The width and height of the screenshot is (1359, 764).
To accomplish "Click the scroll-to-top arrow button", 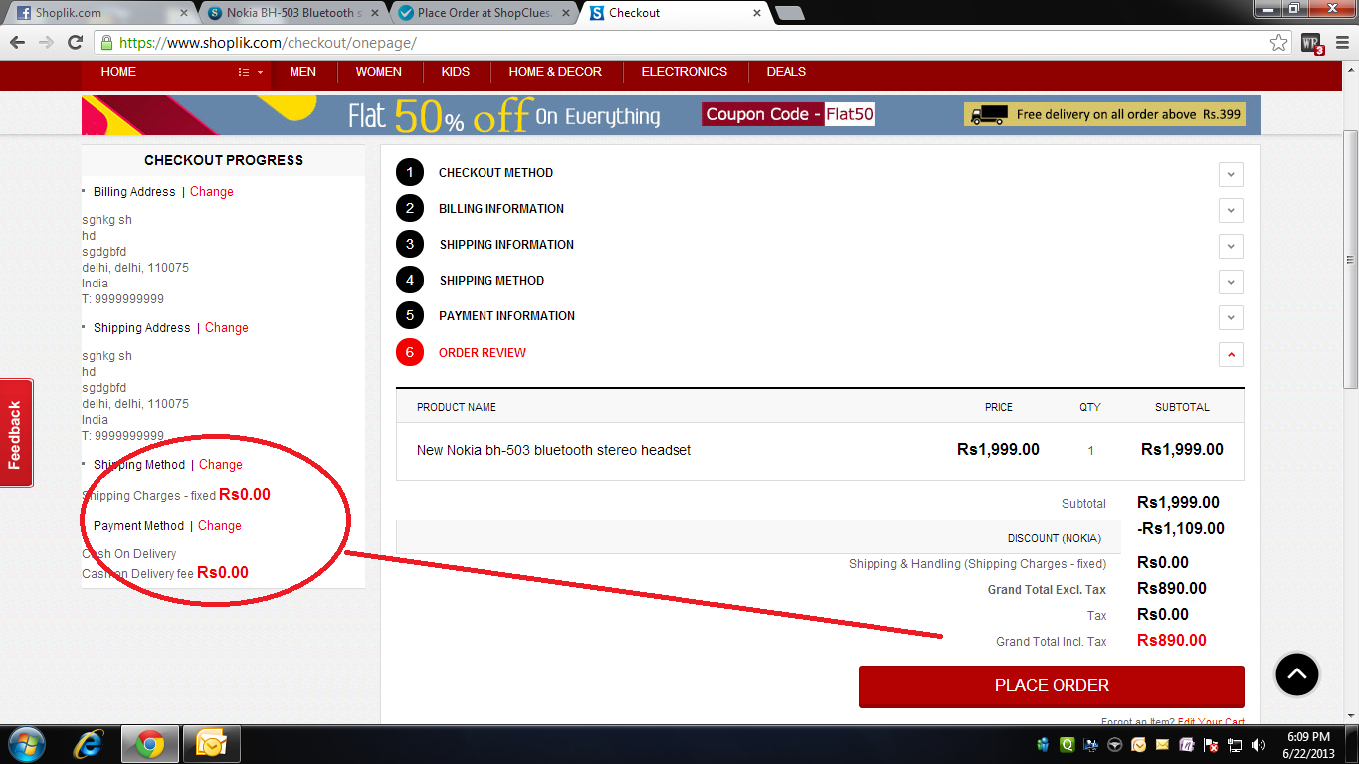I will tap(1297, 674).
